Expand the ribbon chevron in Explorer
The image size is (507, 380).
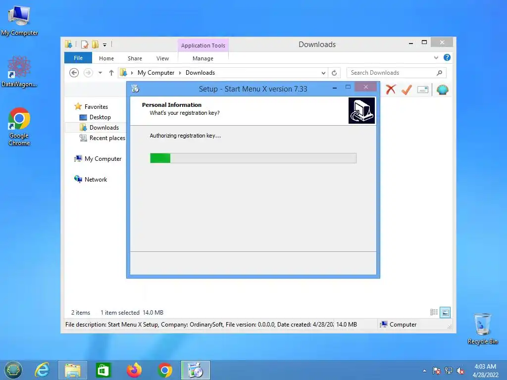pyautogui.click(x=436, y=57)
